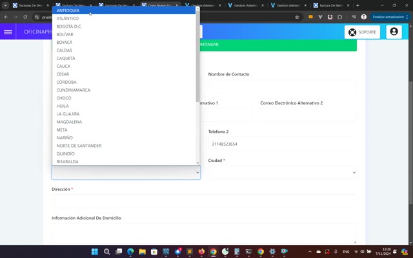The height and width of the screenshot is (258, 413).
Task: Click the Nombre de Contacto input field
Action: coord(282,86)
